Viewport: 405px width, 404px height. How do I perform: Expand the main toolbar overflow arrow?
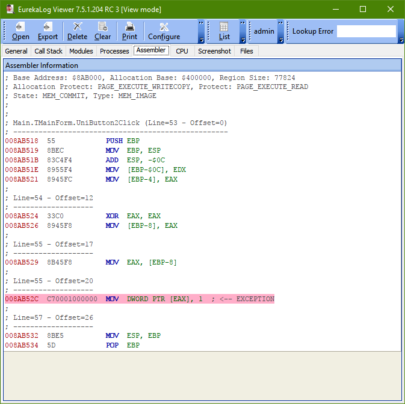pos(200,40)
